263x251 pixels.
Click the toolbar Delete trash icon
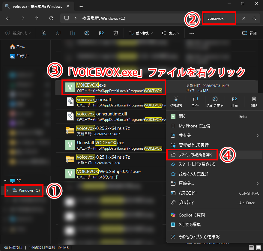[116, 33]
